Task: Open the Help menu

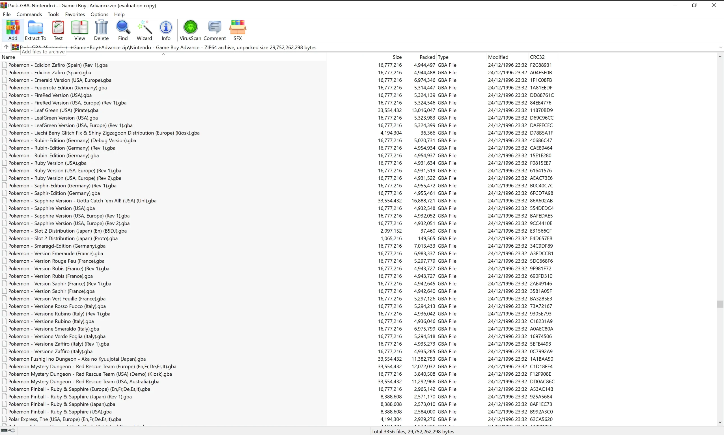Action: 119,14
